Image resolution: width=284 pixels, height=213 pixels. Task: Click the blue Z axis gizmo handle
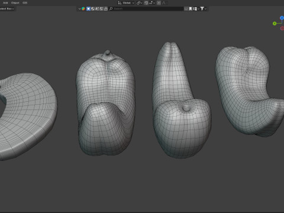tap(282, 18)
